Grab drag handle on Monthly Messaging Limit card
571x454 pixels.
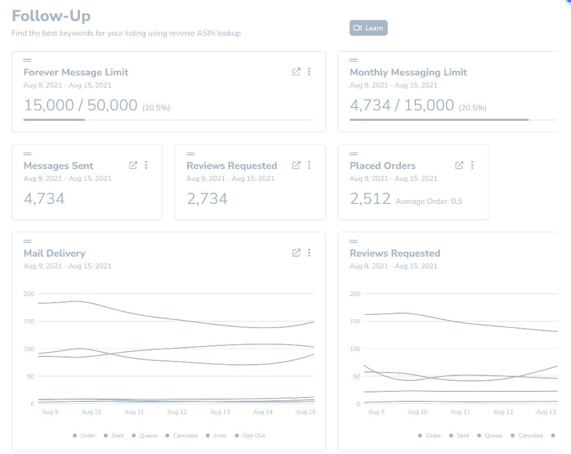(x=353, y=60)
